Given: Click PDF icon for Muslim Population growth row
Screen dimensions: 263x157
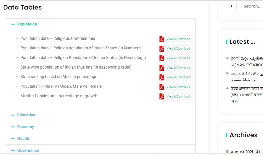Looking at the screenshot, I should click(x=161, y=96).
